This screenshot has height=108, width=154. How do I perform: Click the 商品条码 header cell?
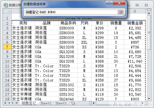click(x=68, y=23)
